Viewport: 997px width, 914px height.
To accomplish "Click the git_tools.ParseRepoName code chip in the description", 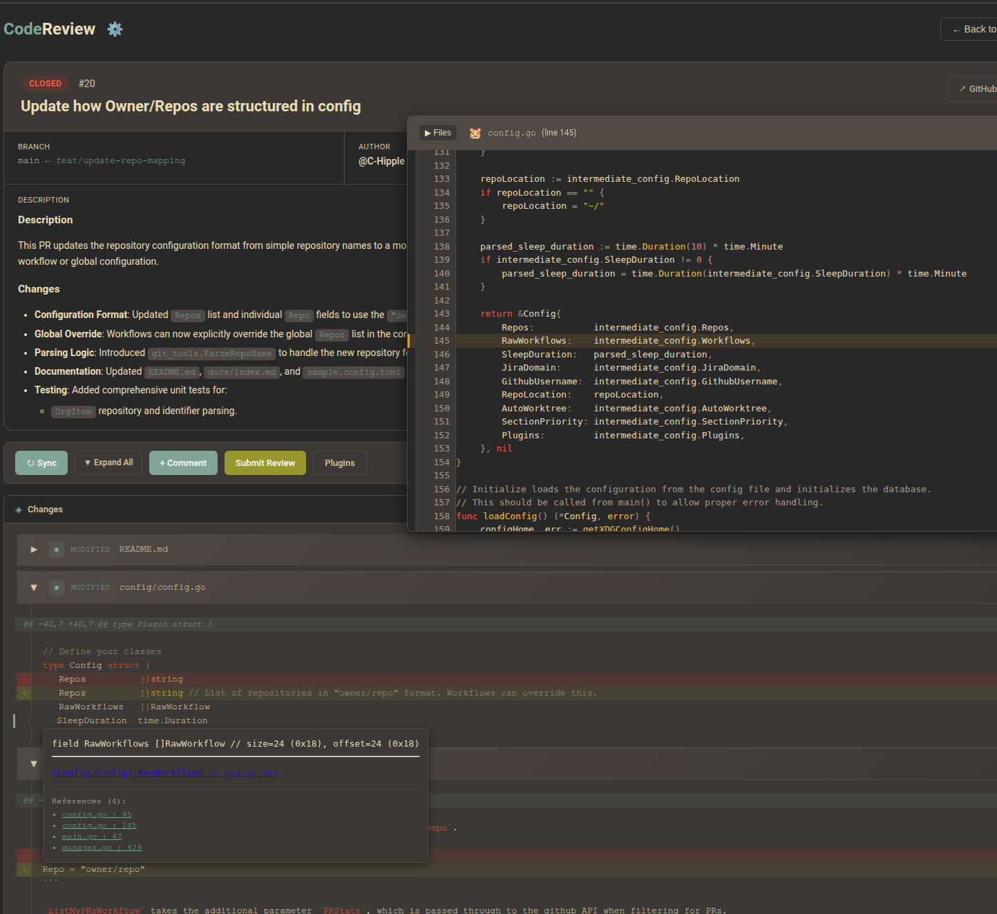I will [212, 353].
